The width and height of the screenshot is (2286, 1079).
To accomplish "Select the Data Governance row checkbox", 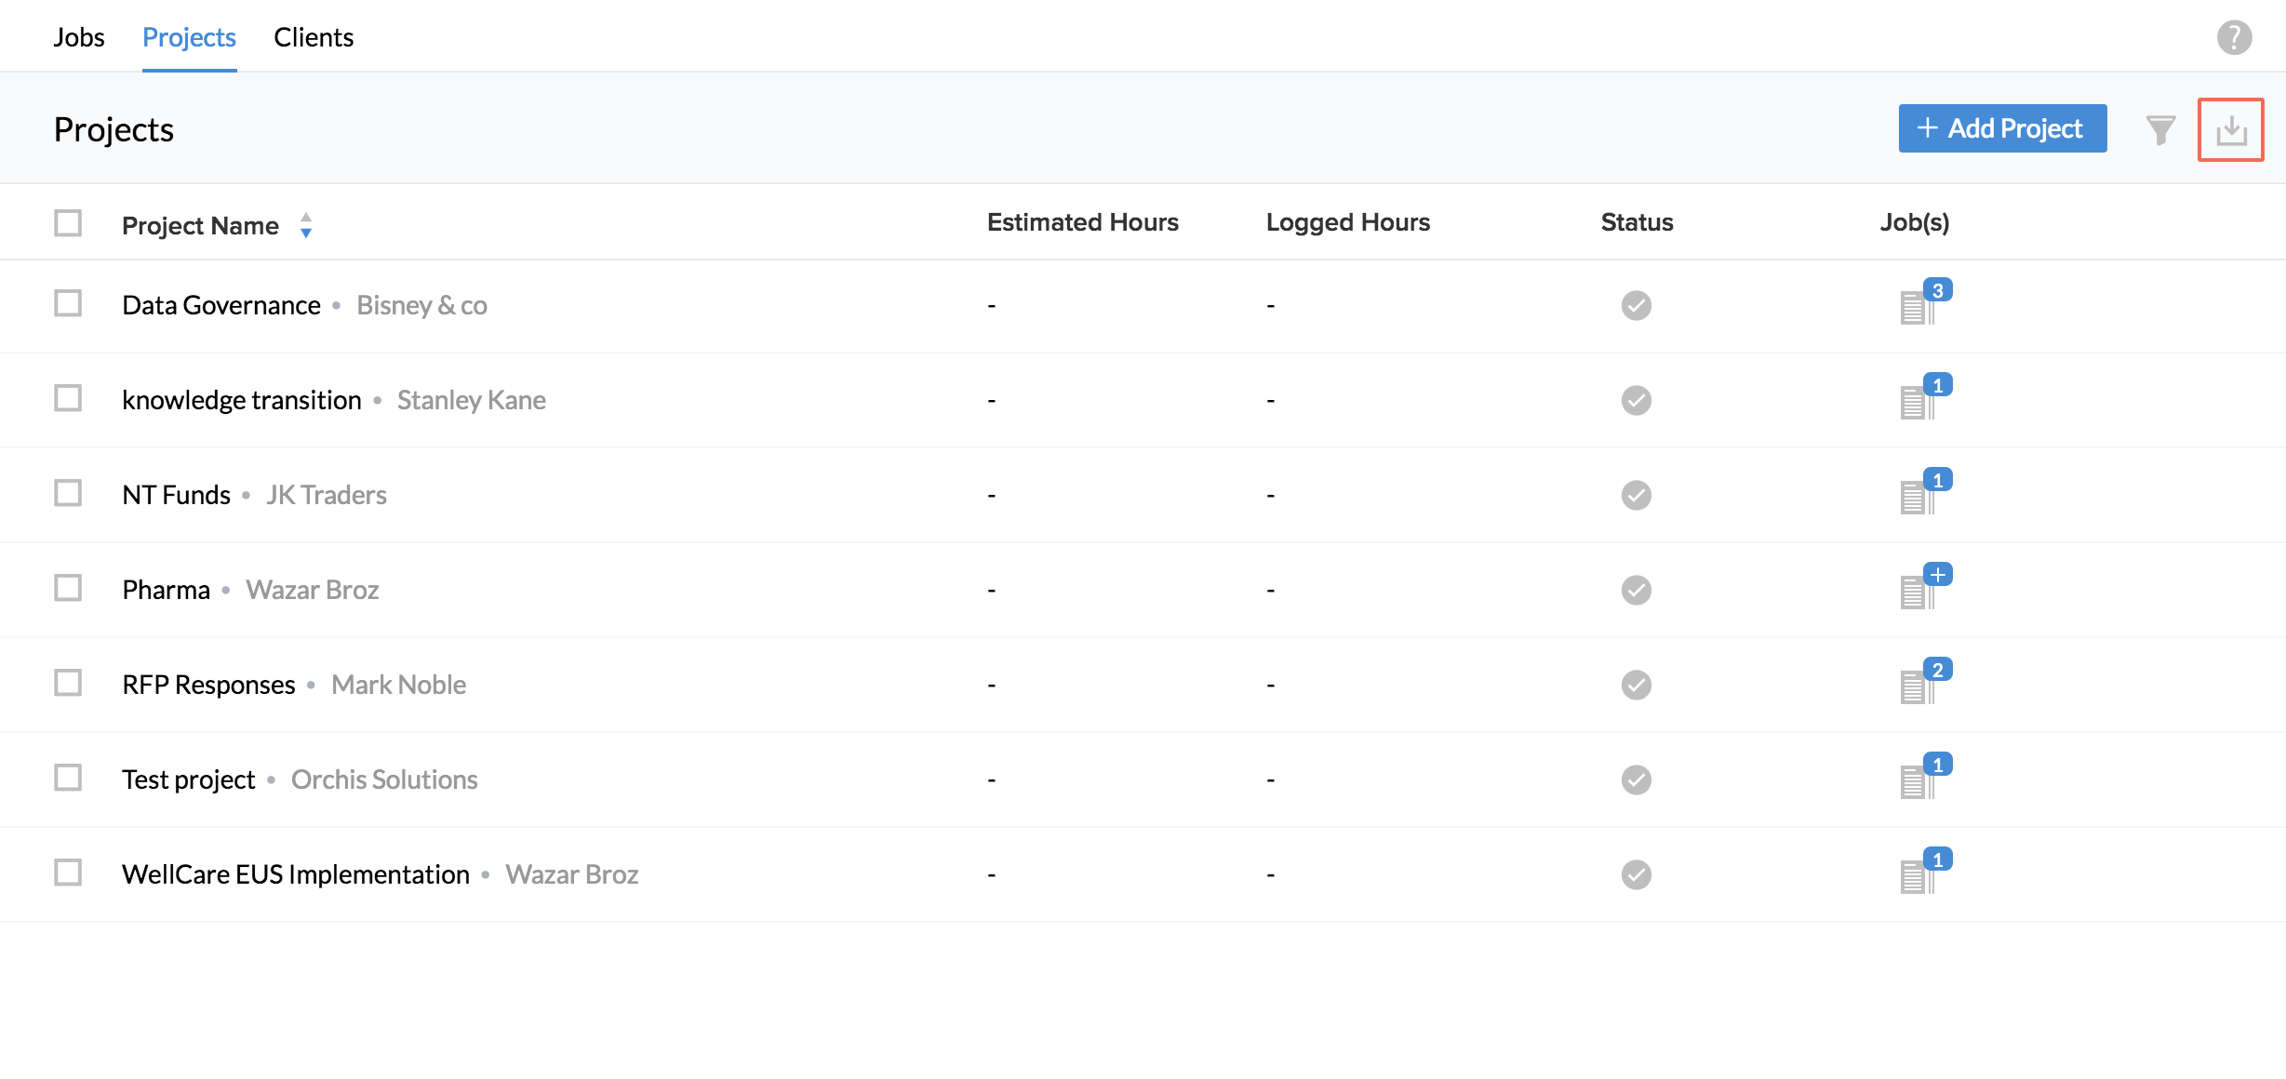I will (68, 303).
